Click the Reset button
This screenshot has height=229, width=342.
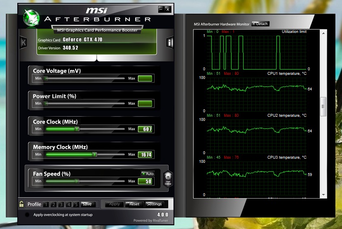tap(134, 204)
